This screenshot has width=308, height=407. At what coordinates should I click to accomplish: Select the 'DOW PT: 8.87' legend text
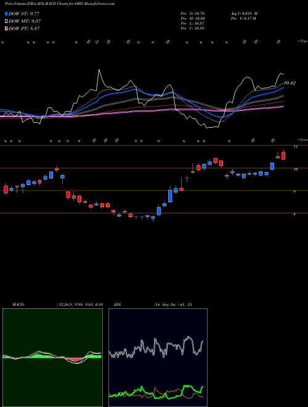tap(24, 29)
